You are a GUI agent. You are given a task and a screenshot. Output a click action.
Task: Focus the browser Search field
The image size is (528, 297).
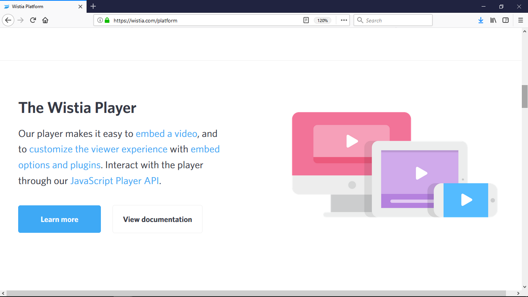point(393,20)
